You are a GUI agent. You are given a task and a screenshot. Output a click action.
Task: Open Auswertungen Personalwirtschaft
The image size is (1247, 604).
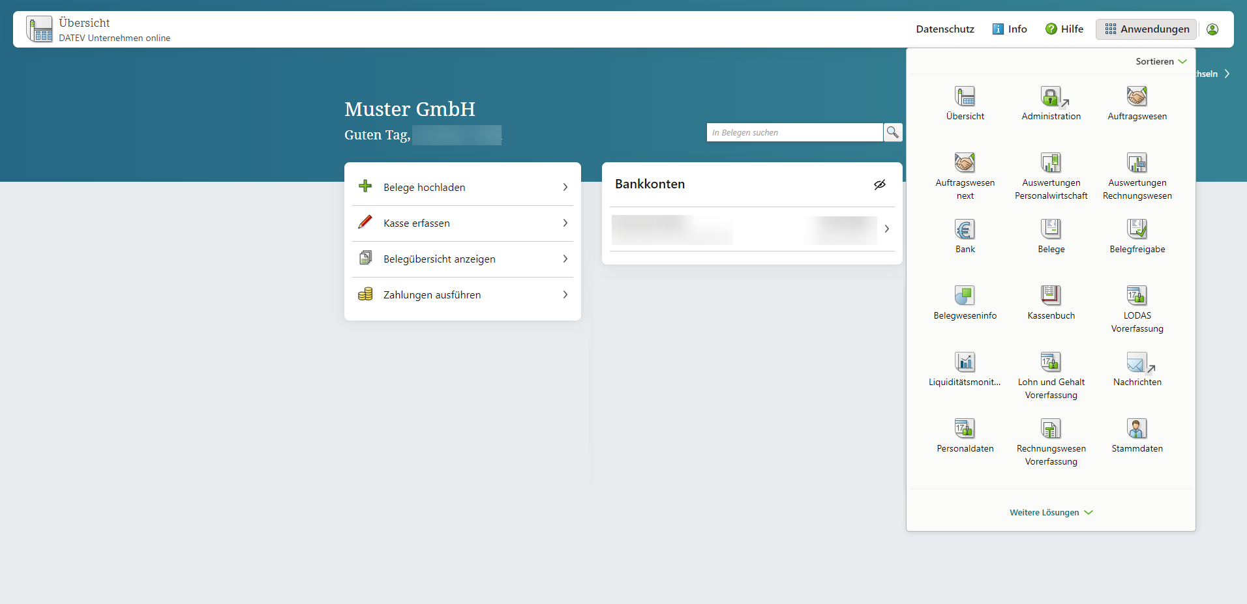coord(1050,173)
